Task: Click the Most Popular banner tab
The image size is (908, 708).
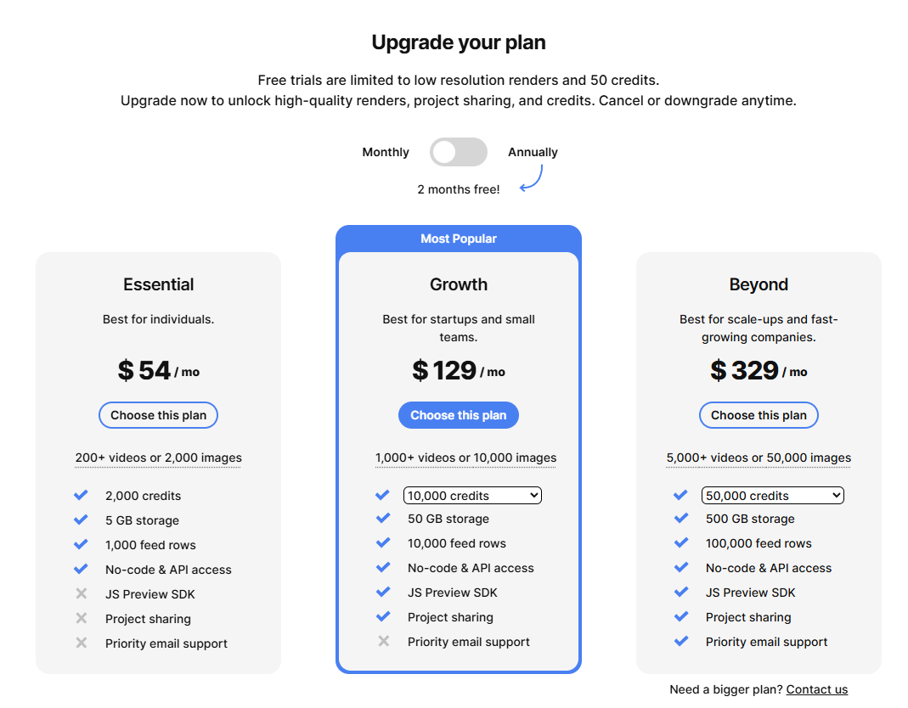Action: coord(458,239)
